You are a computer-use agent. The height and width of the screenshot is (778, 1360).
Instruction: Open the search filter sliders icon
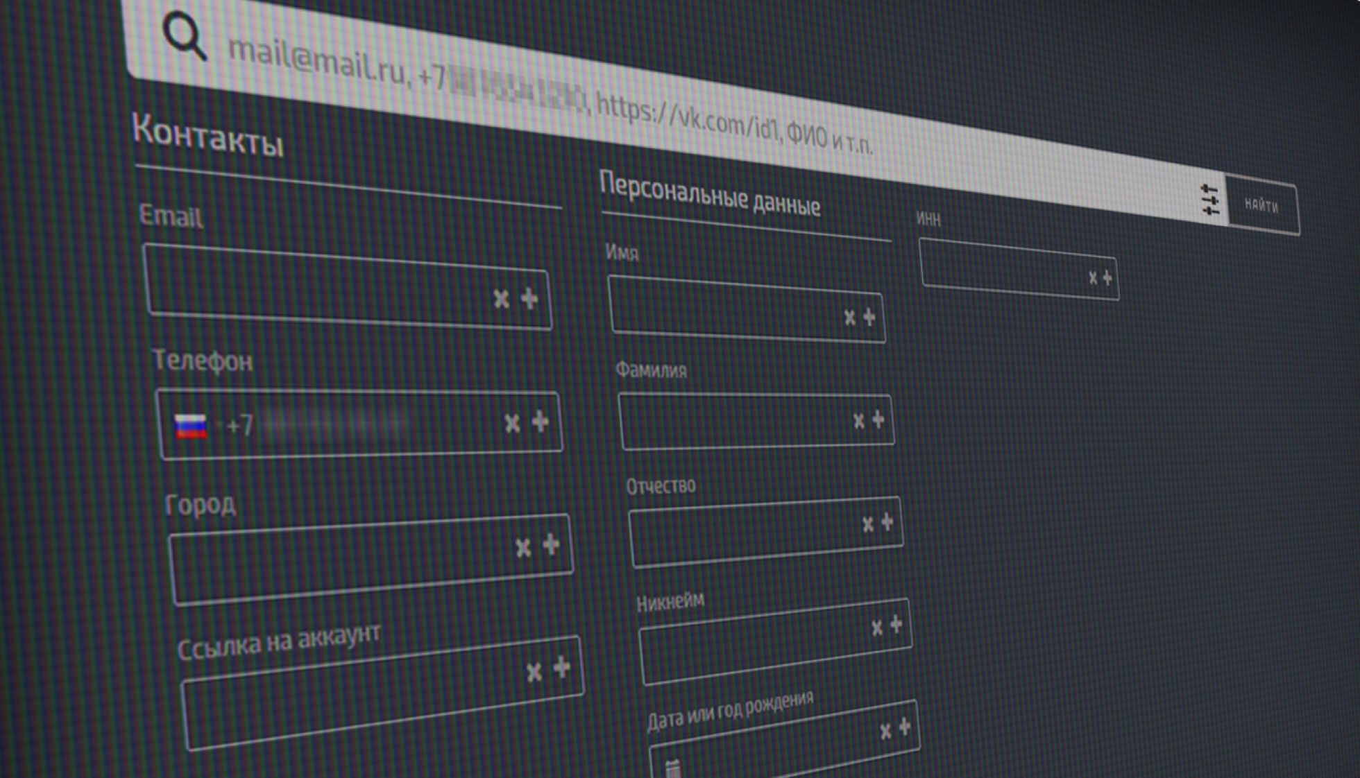tap(1209, 200)
